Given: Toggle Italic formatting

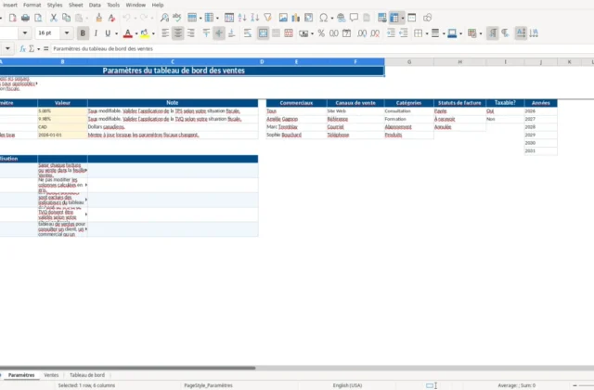Looking at the screenshot, I should click(x=96, y=33).
